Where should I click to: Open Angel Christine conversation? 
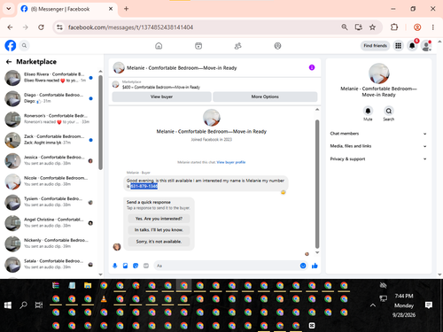(50, 223)
